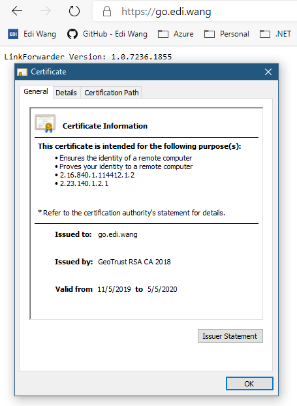The image size is (297, 406).
Task: Click the OID 2.16.840.1.114412.1.2 line
Action: point(97,175)
